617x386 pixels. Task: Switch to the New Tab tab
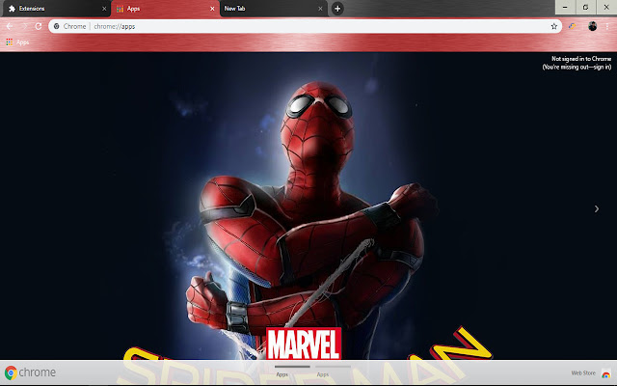point(274,9)
